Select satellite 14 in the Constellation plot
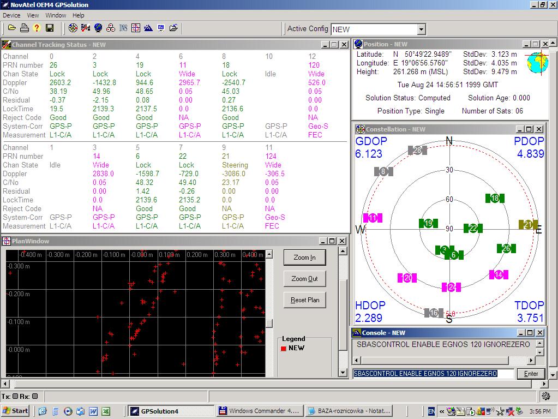Screen dimensions: 558x419 [499, 274]
